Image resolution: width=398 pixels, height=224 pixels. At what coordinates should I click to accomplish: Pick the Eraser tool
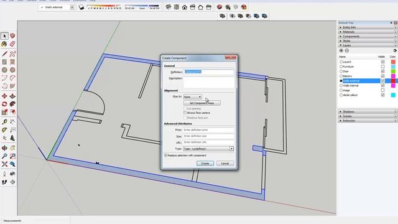click(x=12, y=44)
